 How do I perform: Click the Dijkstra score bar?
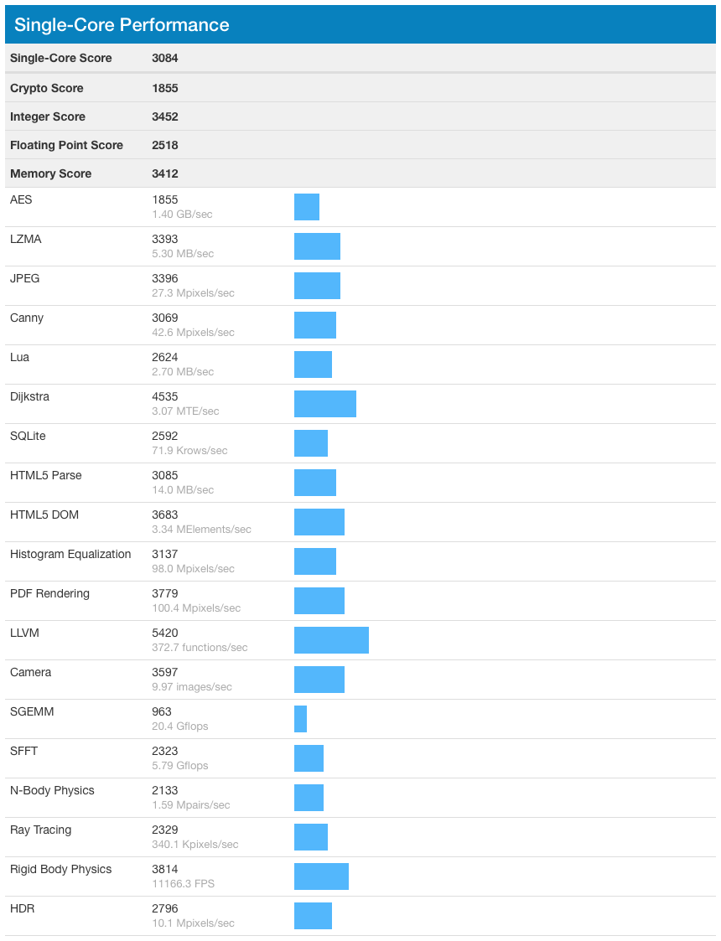324,404
